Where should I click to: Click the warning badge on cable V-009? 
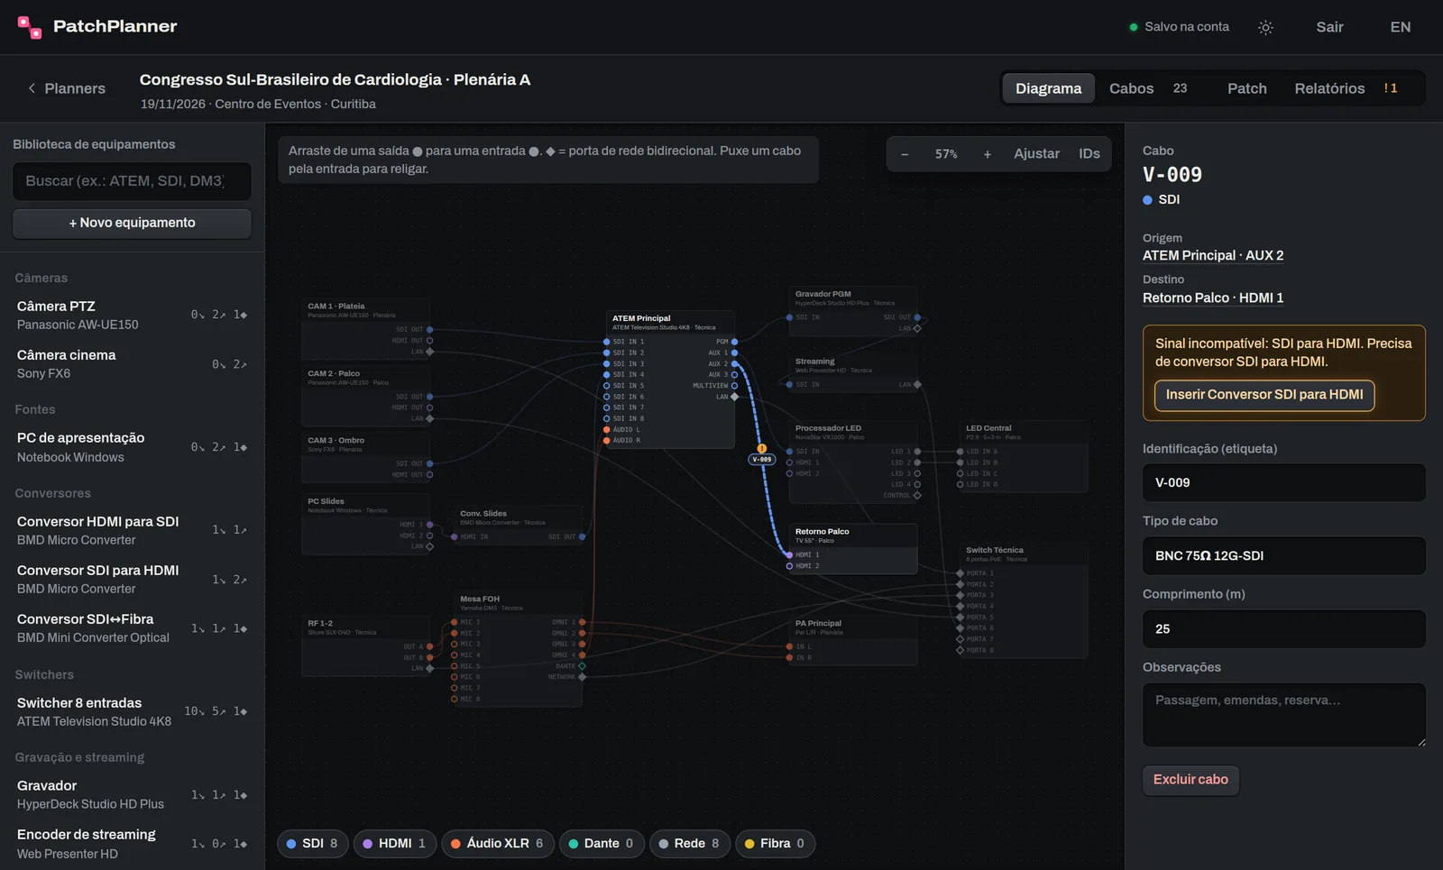tap(762, 448)
